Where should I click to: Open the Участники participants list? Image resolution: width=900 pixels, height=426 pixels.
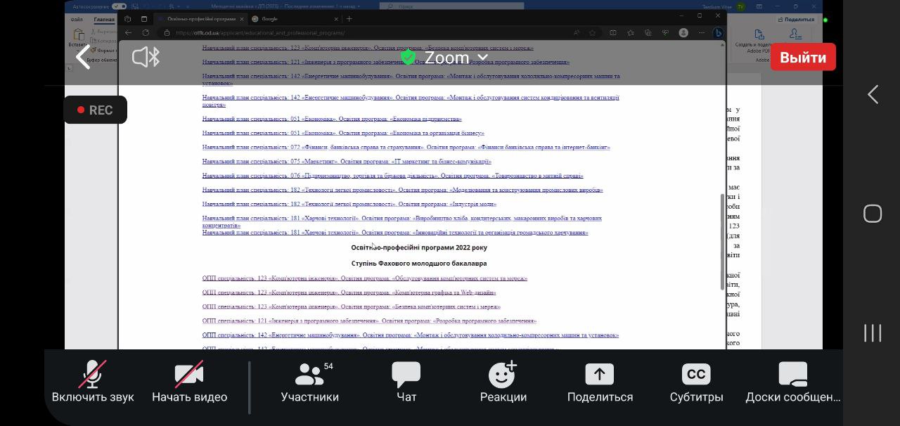coord(309,383)
